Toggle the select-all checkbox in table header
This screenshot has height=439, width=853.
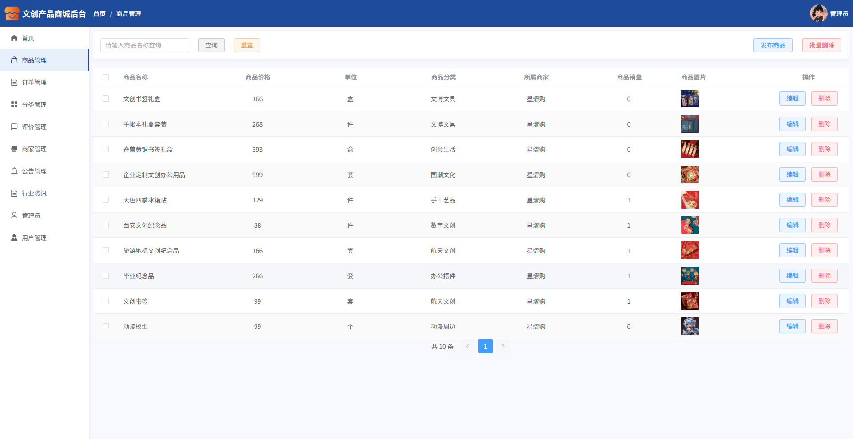point(106,77)
